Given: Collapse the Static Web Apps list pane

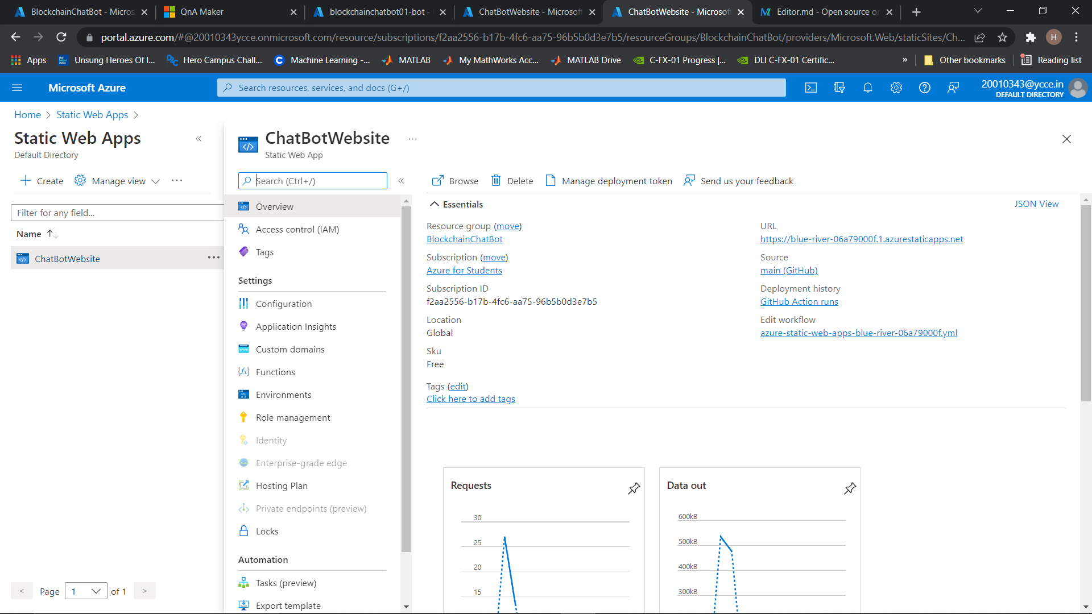Looking at the screenshot, I should click(198, 139).
